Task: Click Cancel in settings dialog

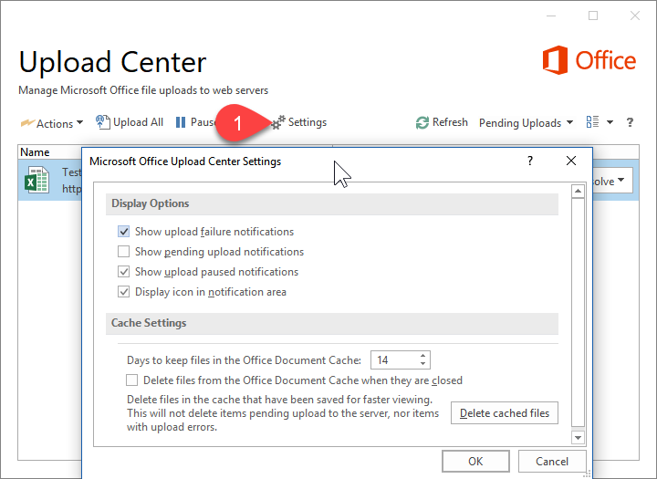Action: click(552, 462)
